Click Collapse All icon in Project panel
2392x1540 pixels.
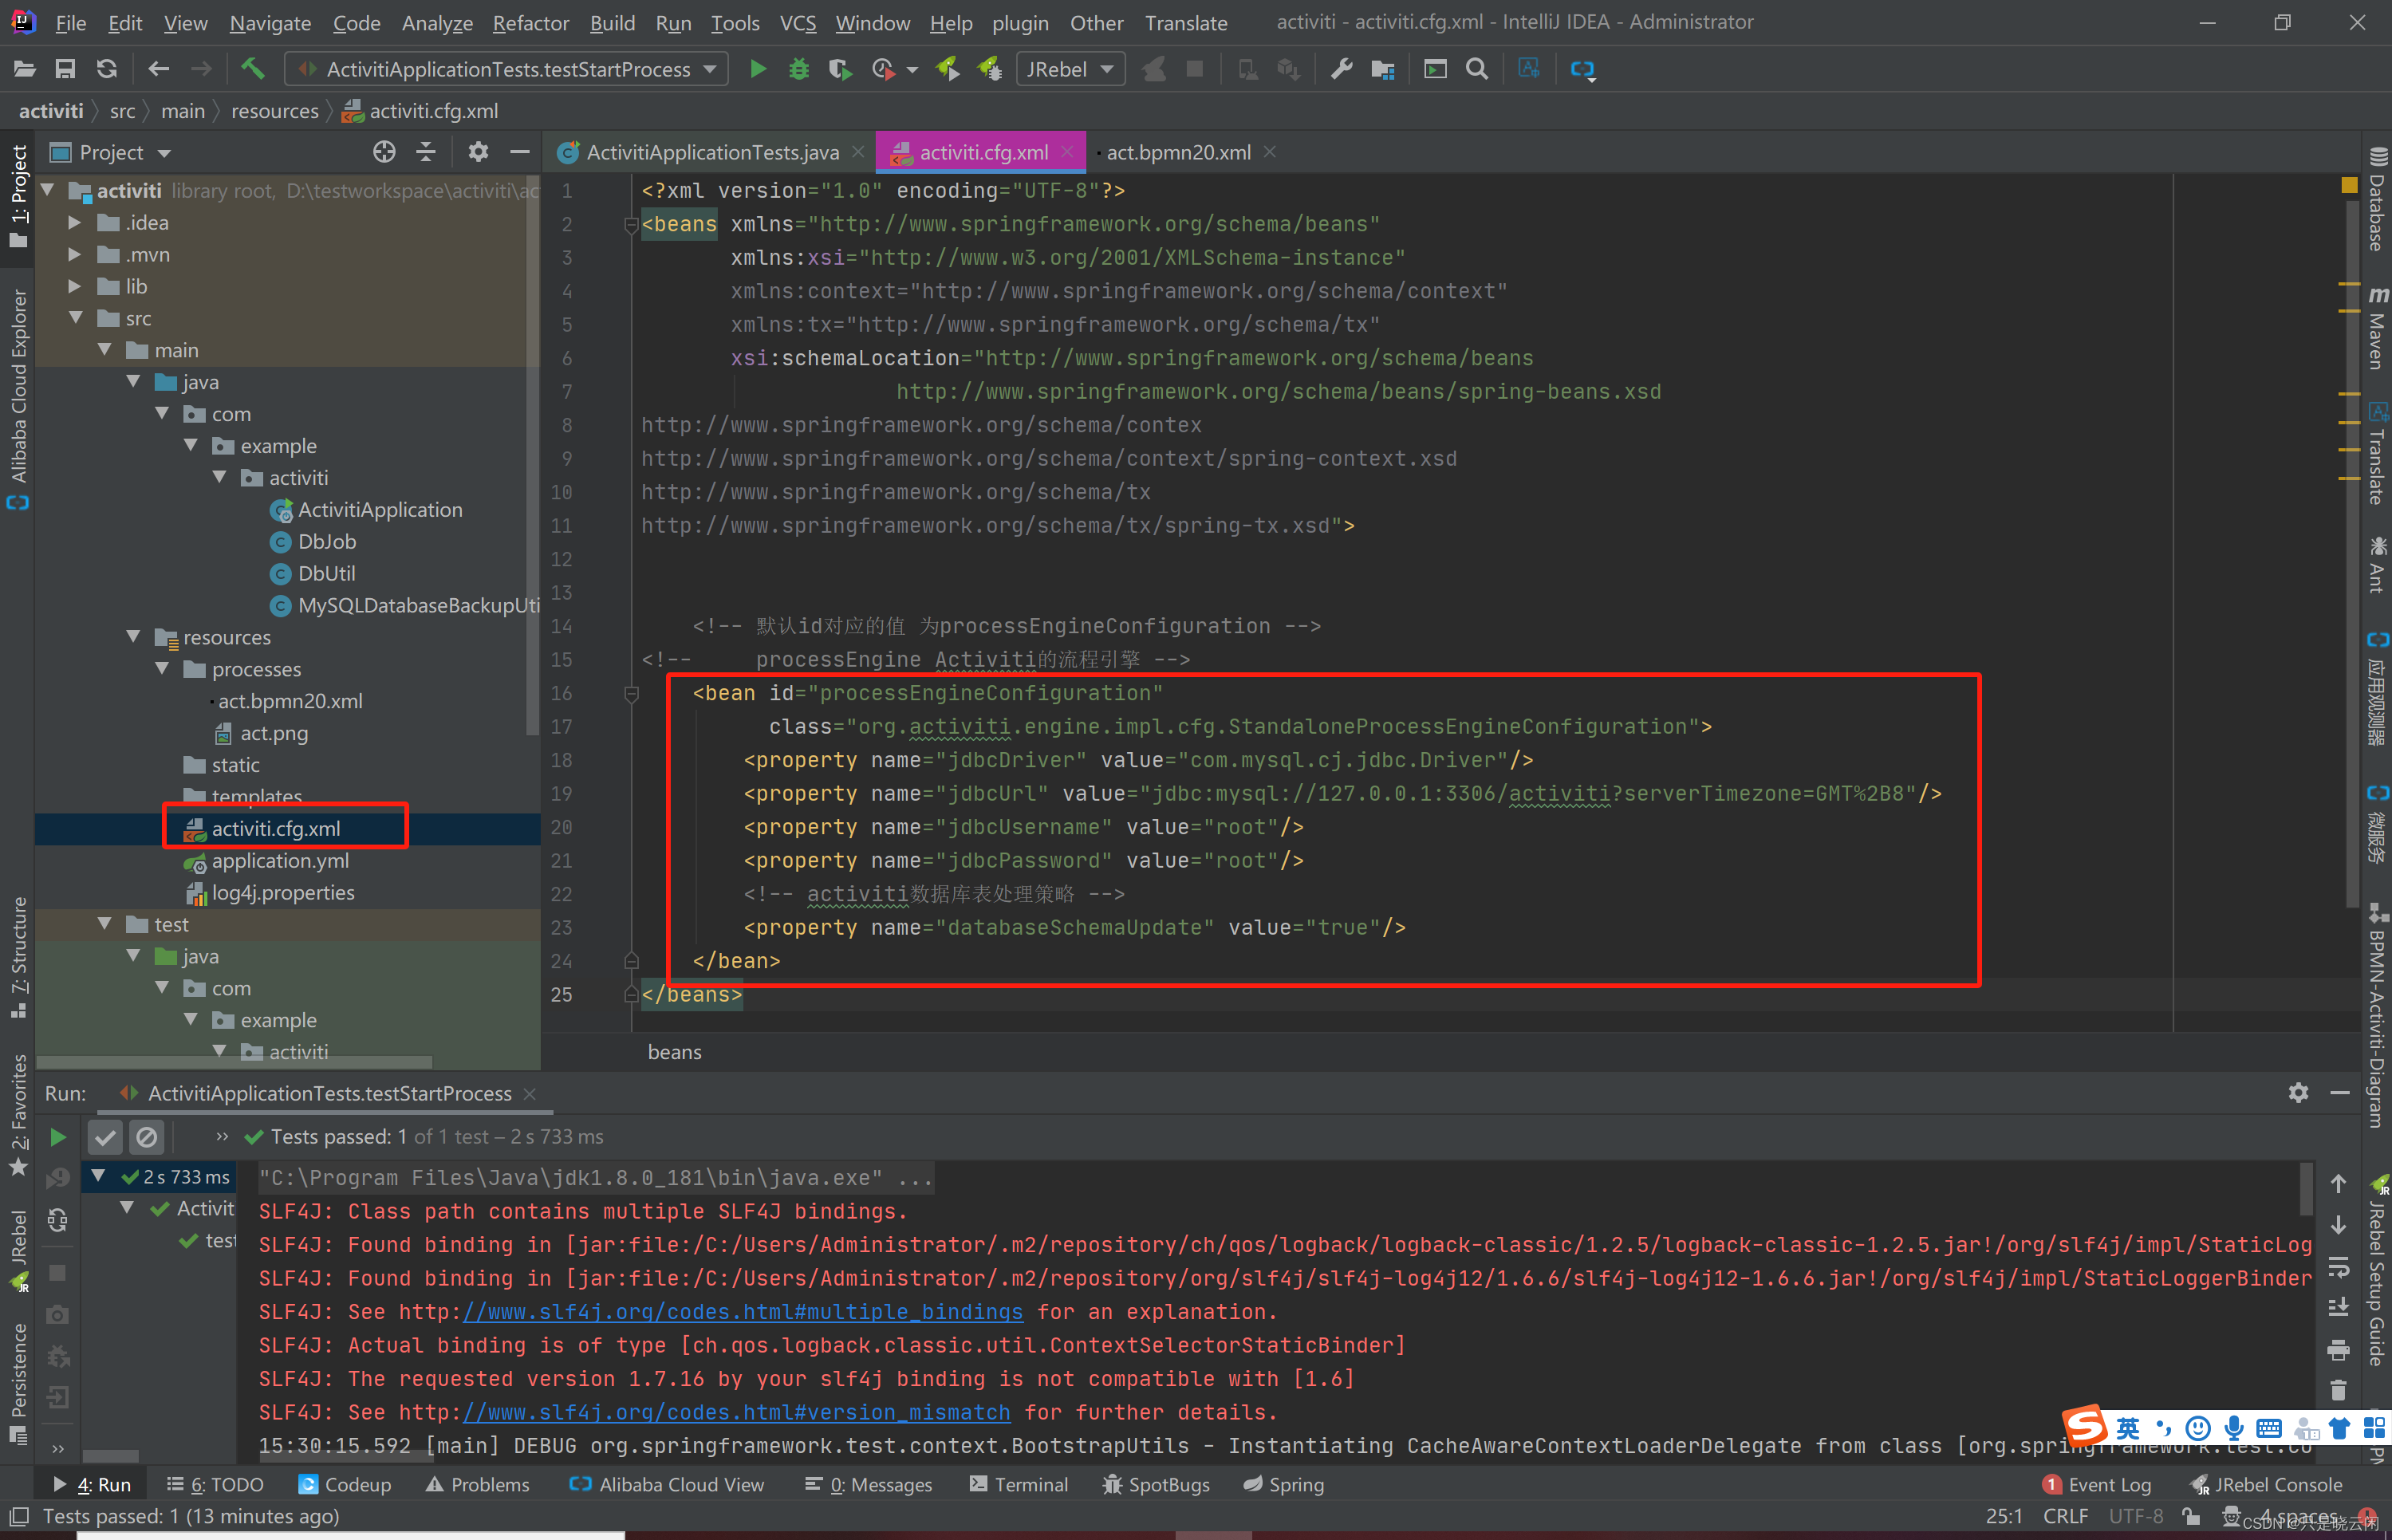(426, 152)
